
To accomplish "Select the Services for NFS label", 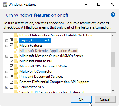I will pyautogui.click(x=32, y=87).
